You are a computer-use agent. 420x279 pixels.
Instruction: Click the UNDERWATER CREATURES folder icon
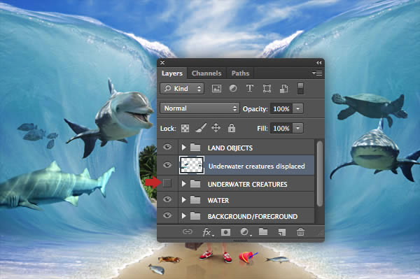[195, 183]
